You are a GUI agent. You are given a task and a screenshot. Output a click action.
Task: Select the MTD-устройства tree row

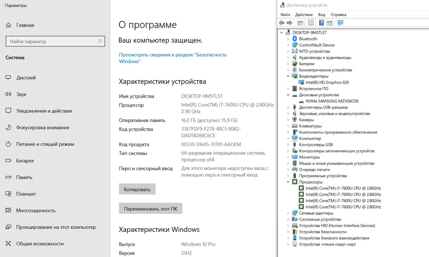[x=314, y=51]
